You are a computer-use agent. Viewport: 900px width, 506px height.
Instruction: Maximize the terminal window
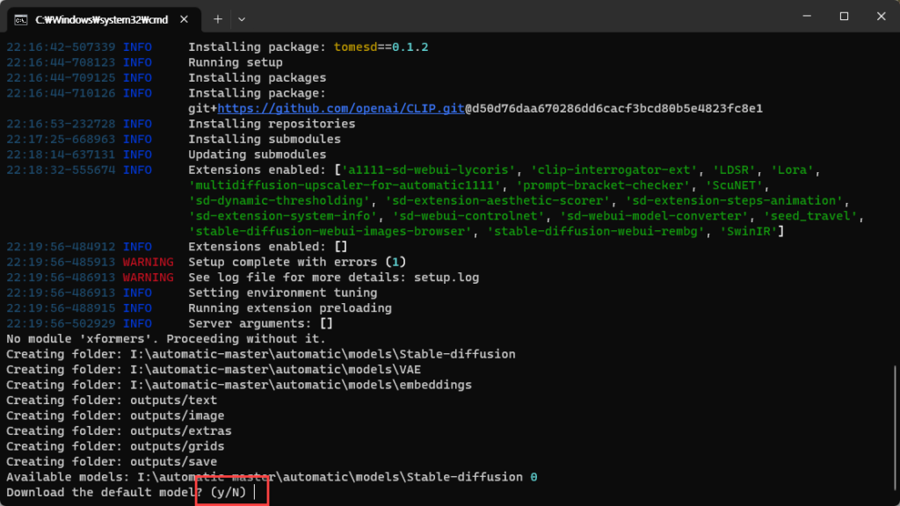(x=844, y=16)
